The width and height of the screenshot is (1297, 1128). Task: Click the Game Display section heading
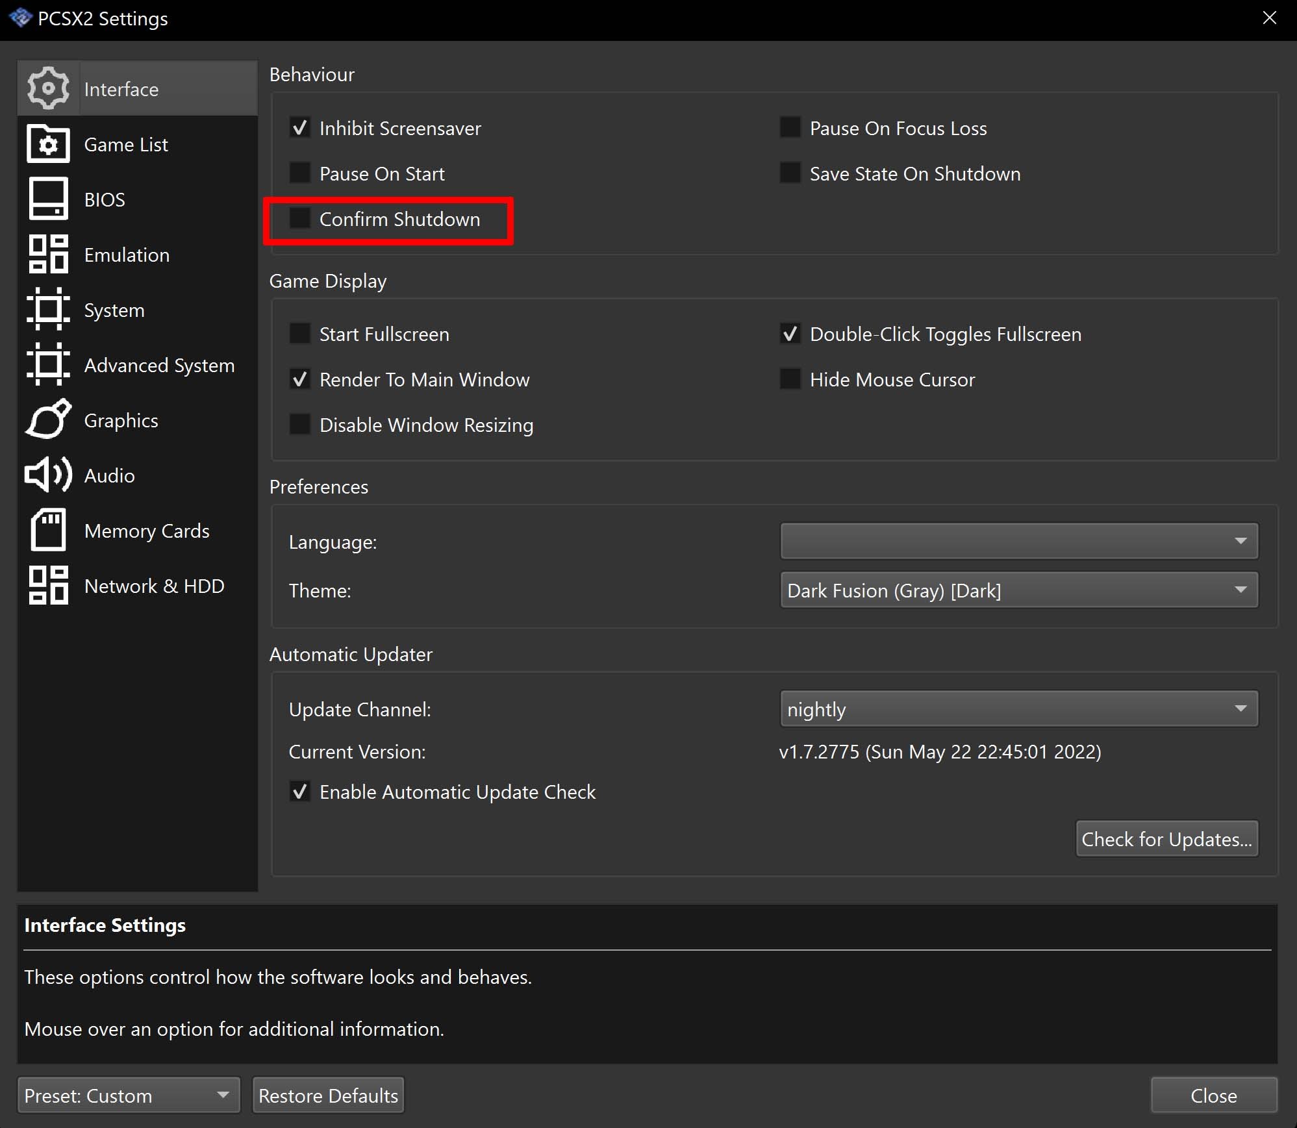[328, 281]
